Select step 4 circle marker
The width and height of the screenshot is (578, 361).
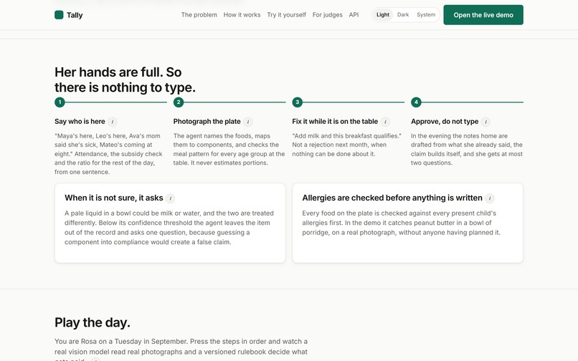click(416, 102)
